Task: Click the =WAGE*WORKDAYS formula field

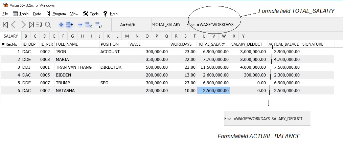Action: point(215,25)
